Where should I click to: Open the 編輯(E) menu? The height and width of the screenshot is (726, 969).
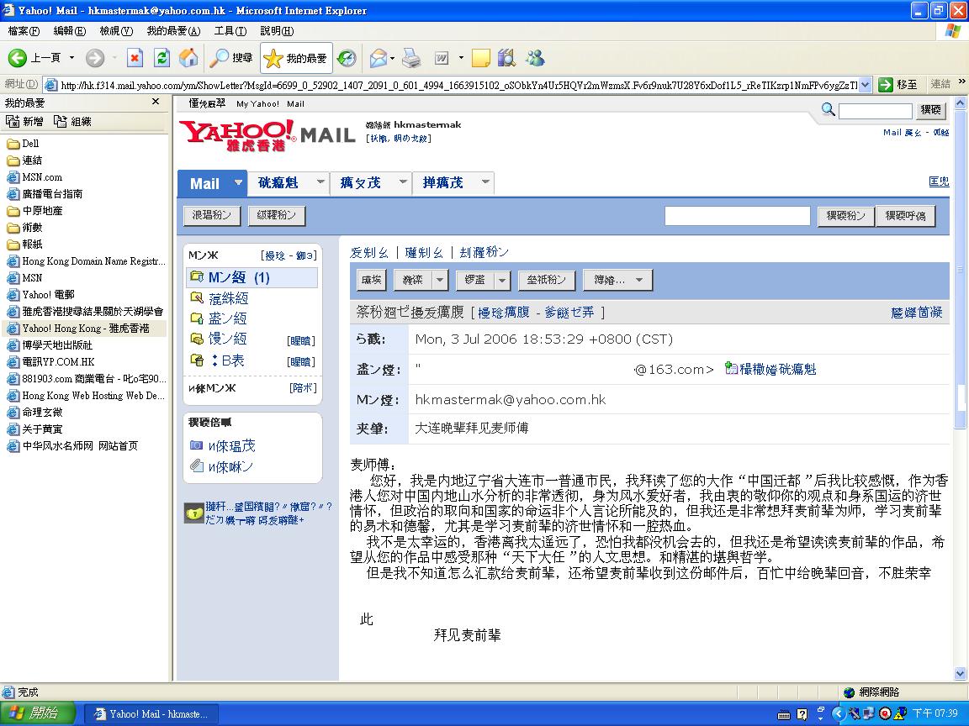[69, 31]
